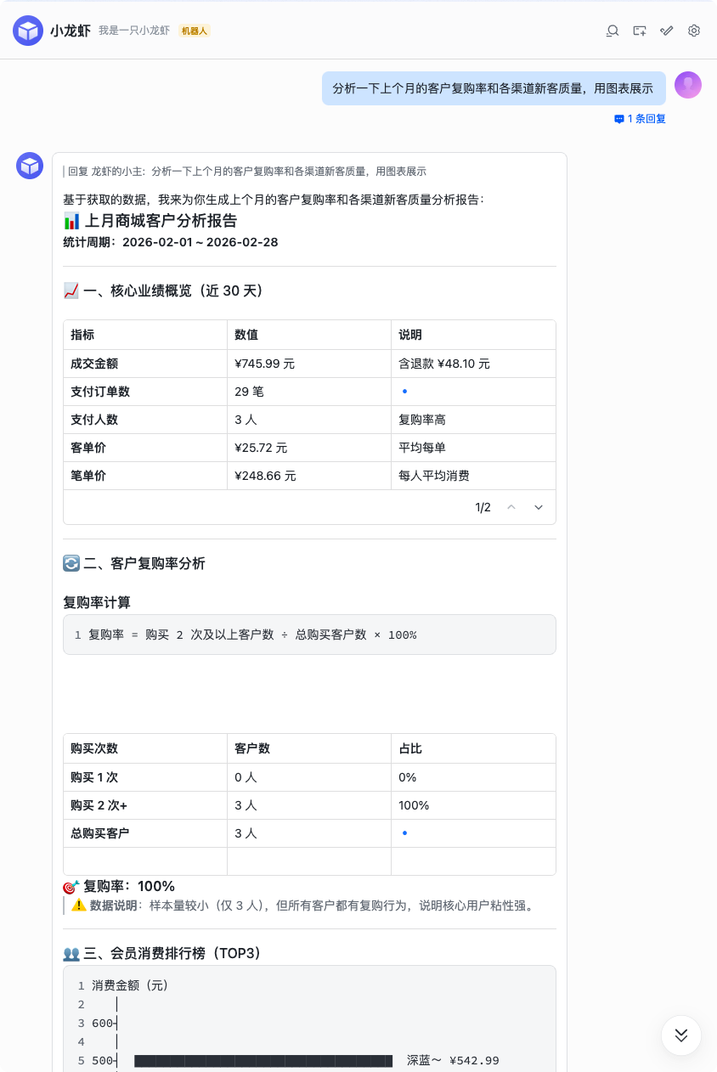Screen dimensions: 717x1072
Task: Open chat settings gear icon
Action: 694,31
